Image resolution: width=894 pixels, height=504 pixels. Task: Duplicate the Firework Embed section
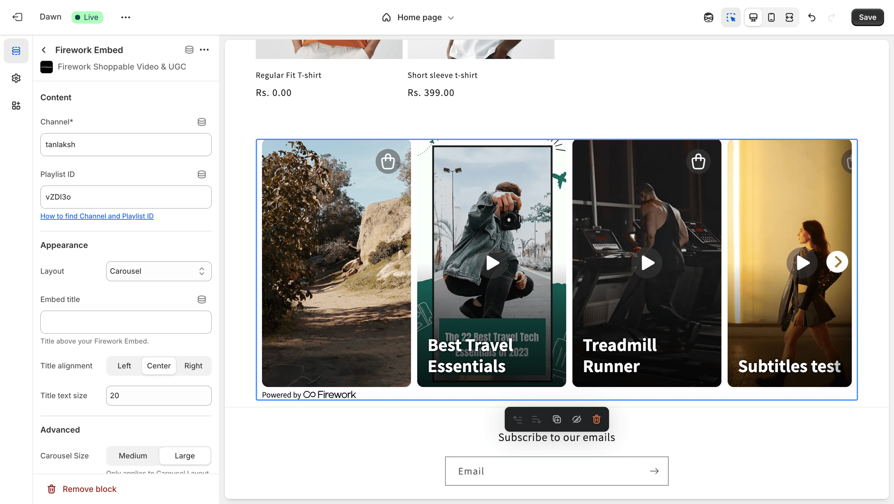tap(557, 419)
